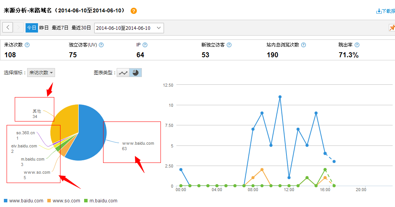395x207 pixels.
Task: Open the help icon next to 新独立访客
Action: pos(229,45)
